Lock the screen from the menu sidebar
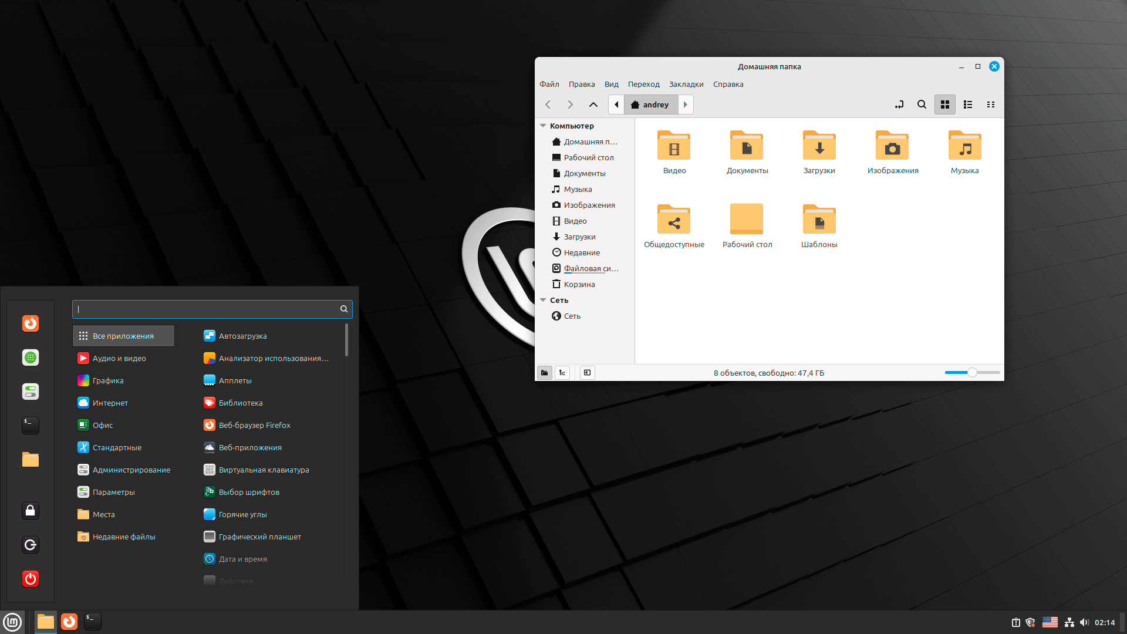The width and height of the screenshot is (1127, 634). (30, 510)
